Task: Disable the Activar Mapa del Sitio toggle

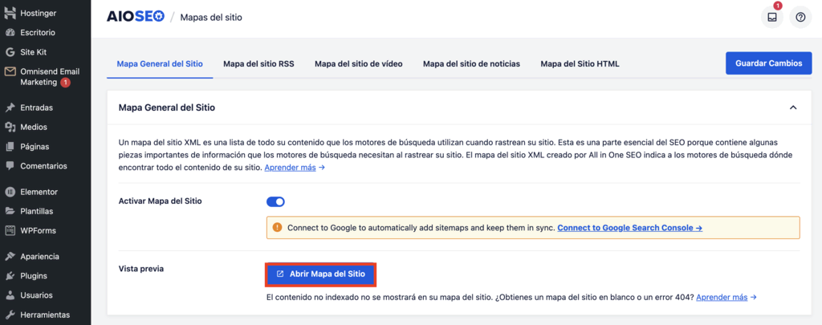Action: click(275, 201)
